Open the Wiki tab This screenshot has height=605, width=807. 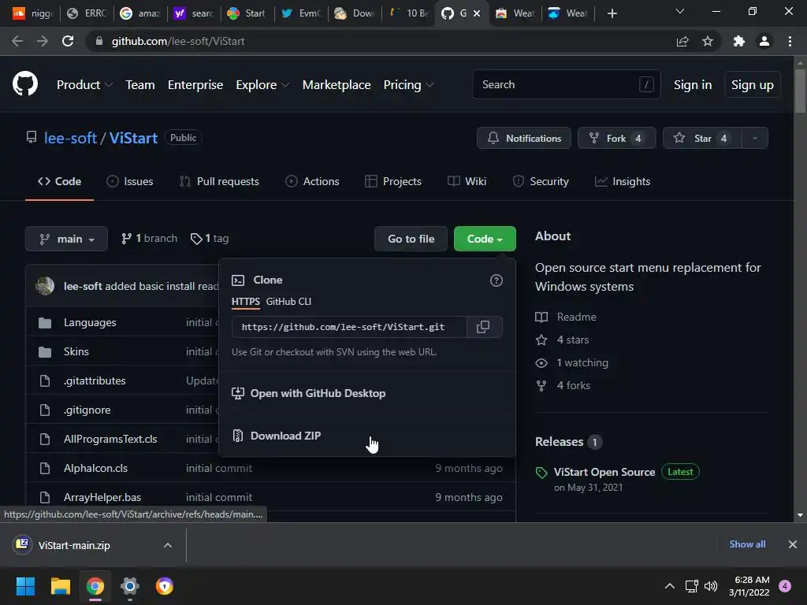click(x=467, y=182)
